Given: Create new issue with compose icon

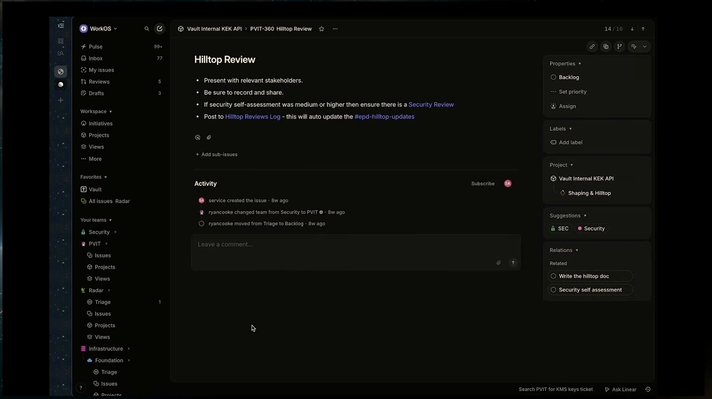Looking at the screenshot, I should (x=159, y=29).
